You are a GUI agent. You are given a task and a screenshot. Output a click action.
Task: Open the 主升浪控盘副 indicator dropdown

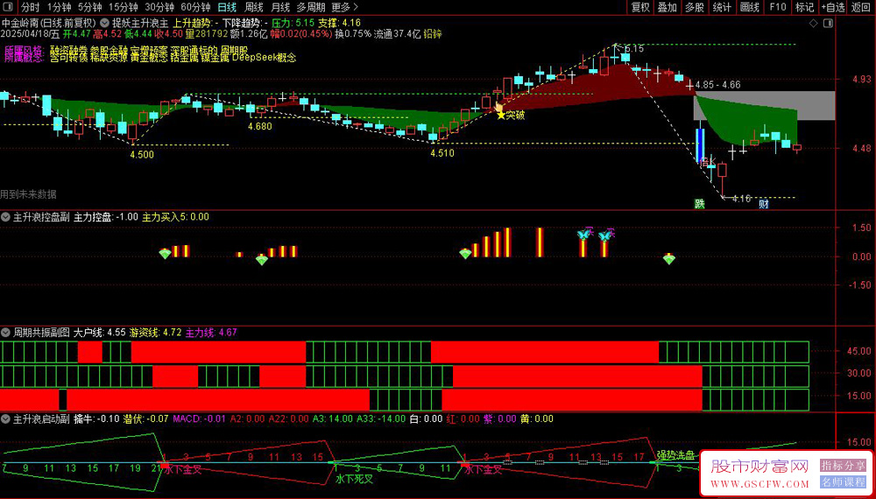[6, 217]
